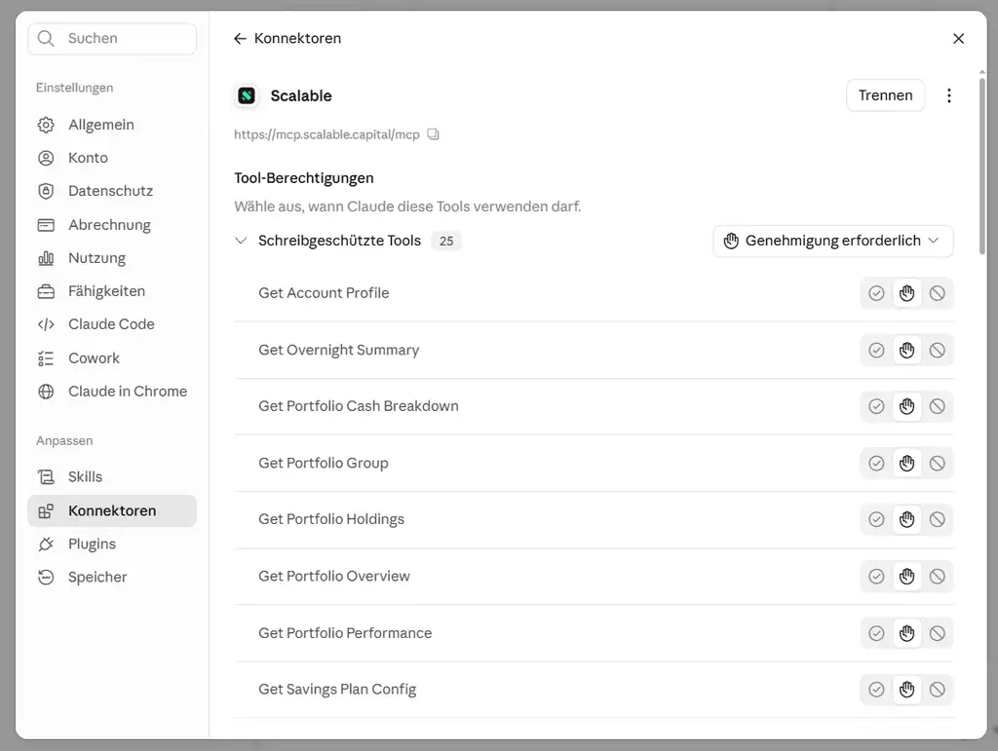Always allow Get Account Profile

876,293
